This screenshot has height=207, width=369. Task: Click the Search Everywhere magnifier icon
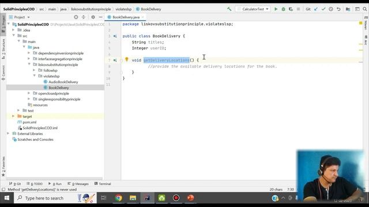coord(365,9)
